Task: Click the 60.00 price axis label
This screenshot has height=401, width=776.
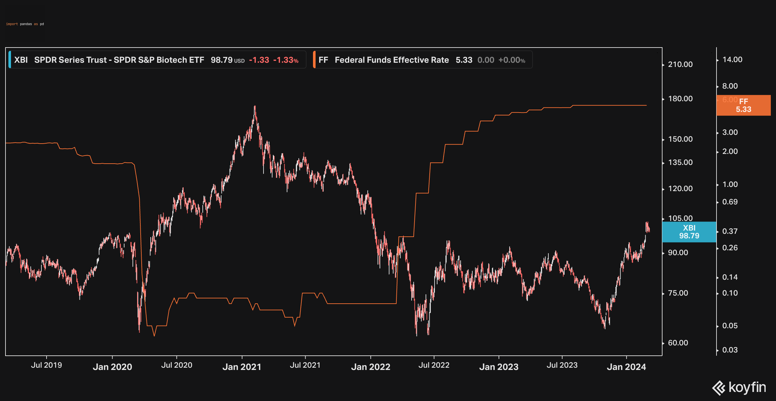Action: click(678, 343)
